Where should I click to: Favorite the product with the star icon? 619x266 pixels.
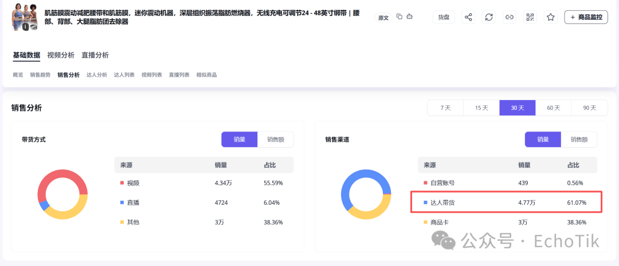pos(551,17)
